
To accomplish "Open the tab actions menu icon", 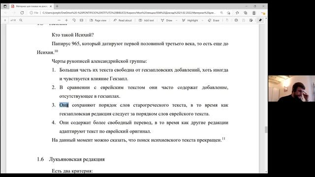I will click(5, 6).
